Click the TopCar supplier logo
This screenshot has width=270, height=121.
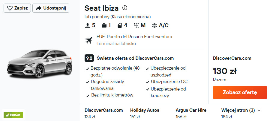(x=13, y=114)
